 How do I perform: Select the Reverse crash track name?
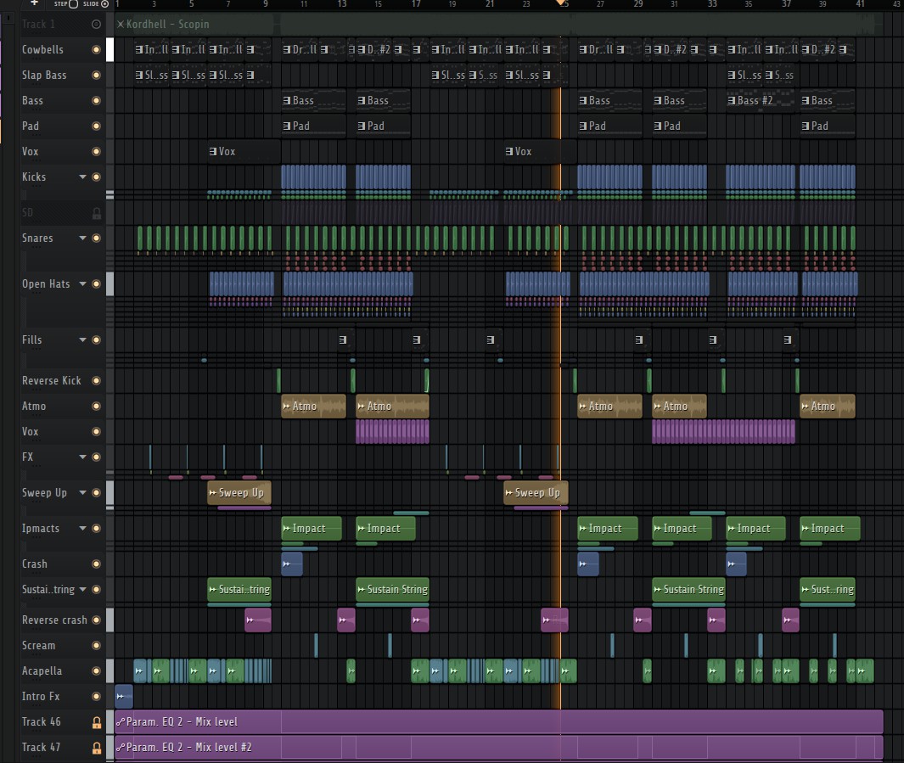(x=54, y=620)
